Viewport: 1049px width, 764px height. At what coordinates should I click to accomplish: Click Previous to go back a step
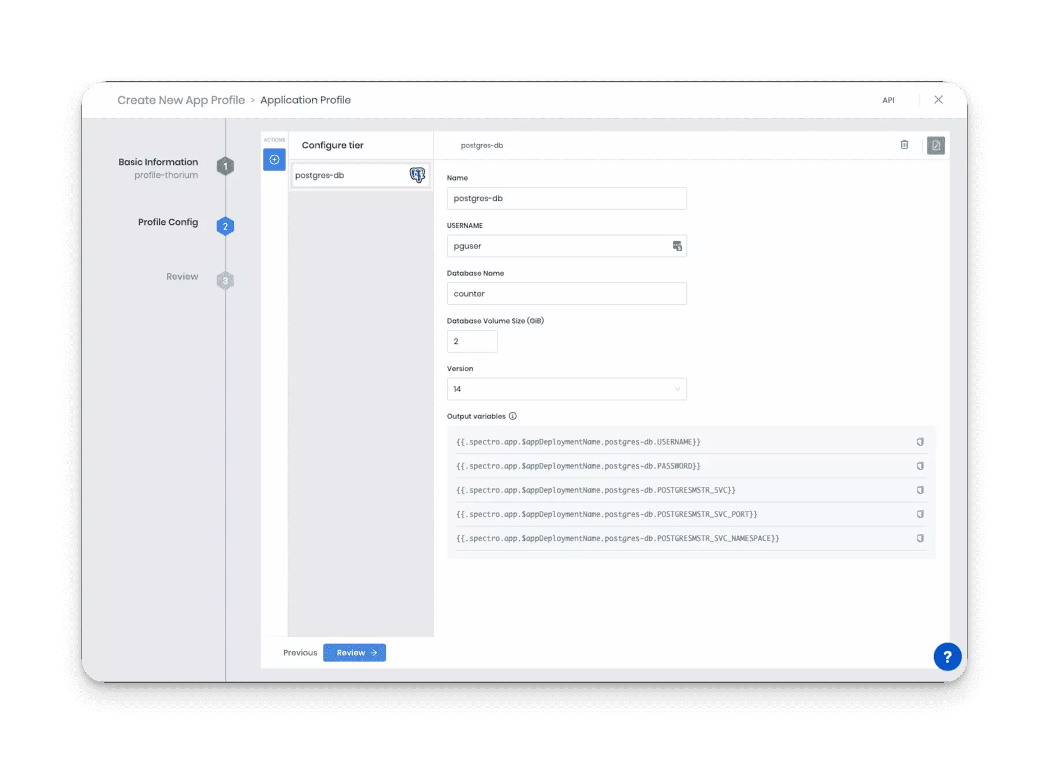tap(299, 652)
